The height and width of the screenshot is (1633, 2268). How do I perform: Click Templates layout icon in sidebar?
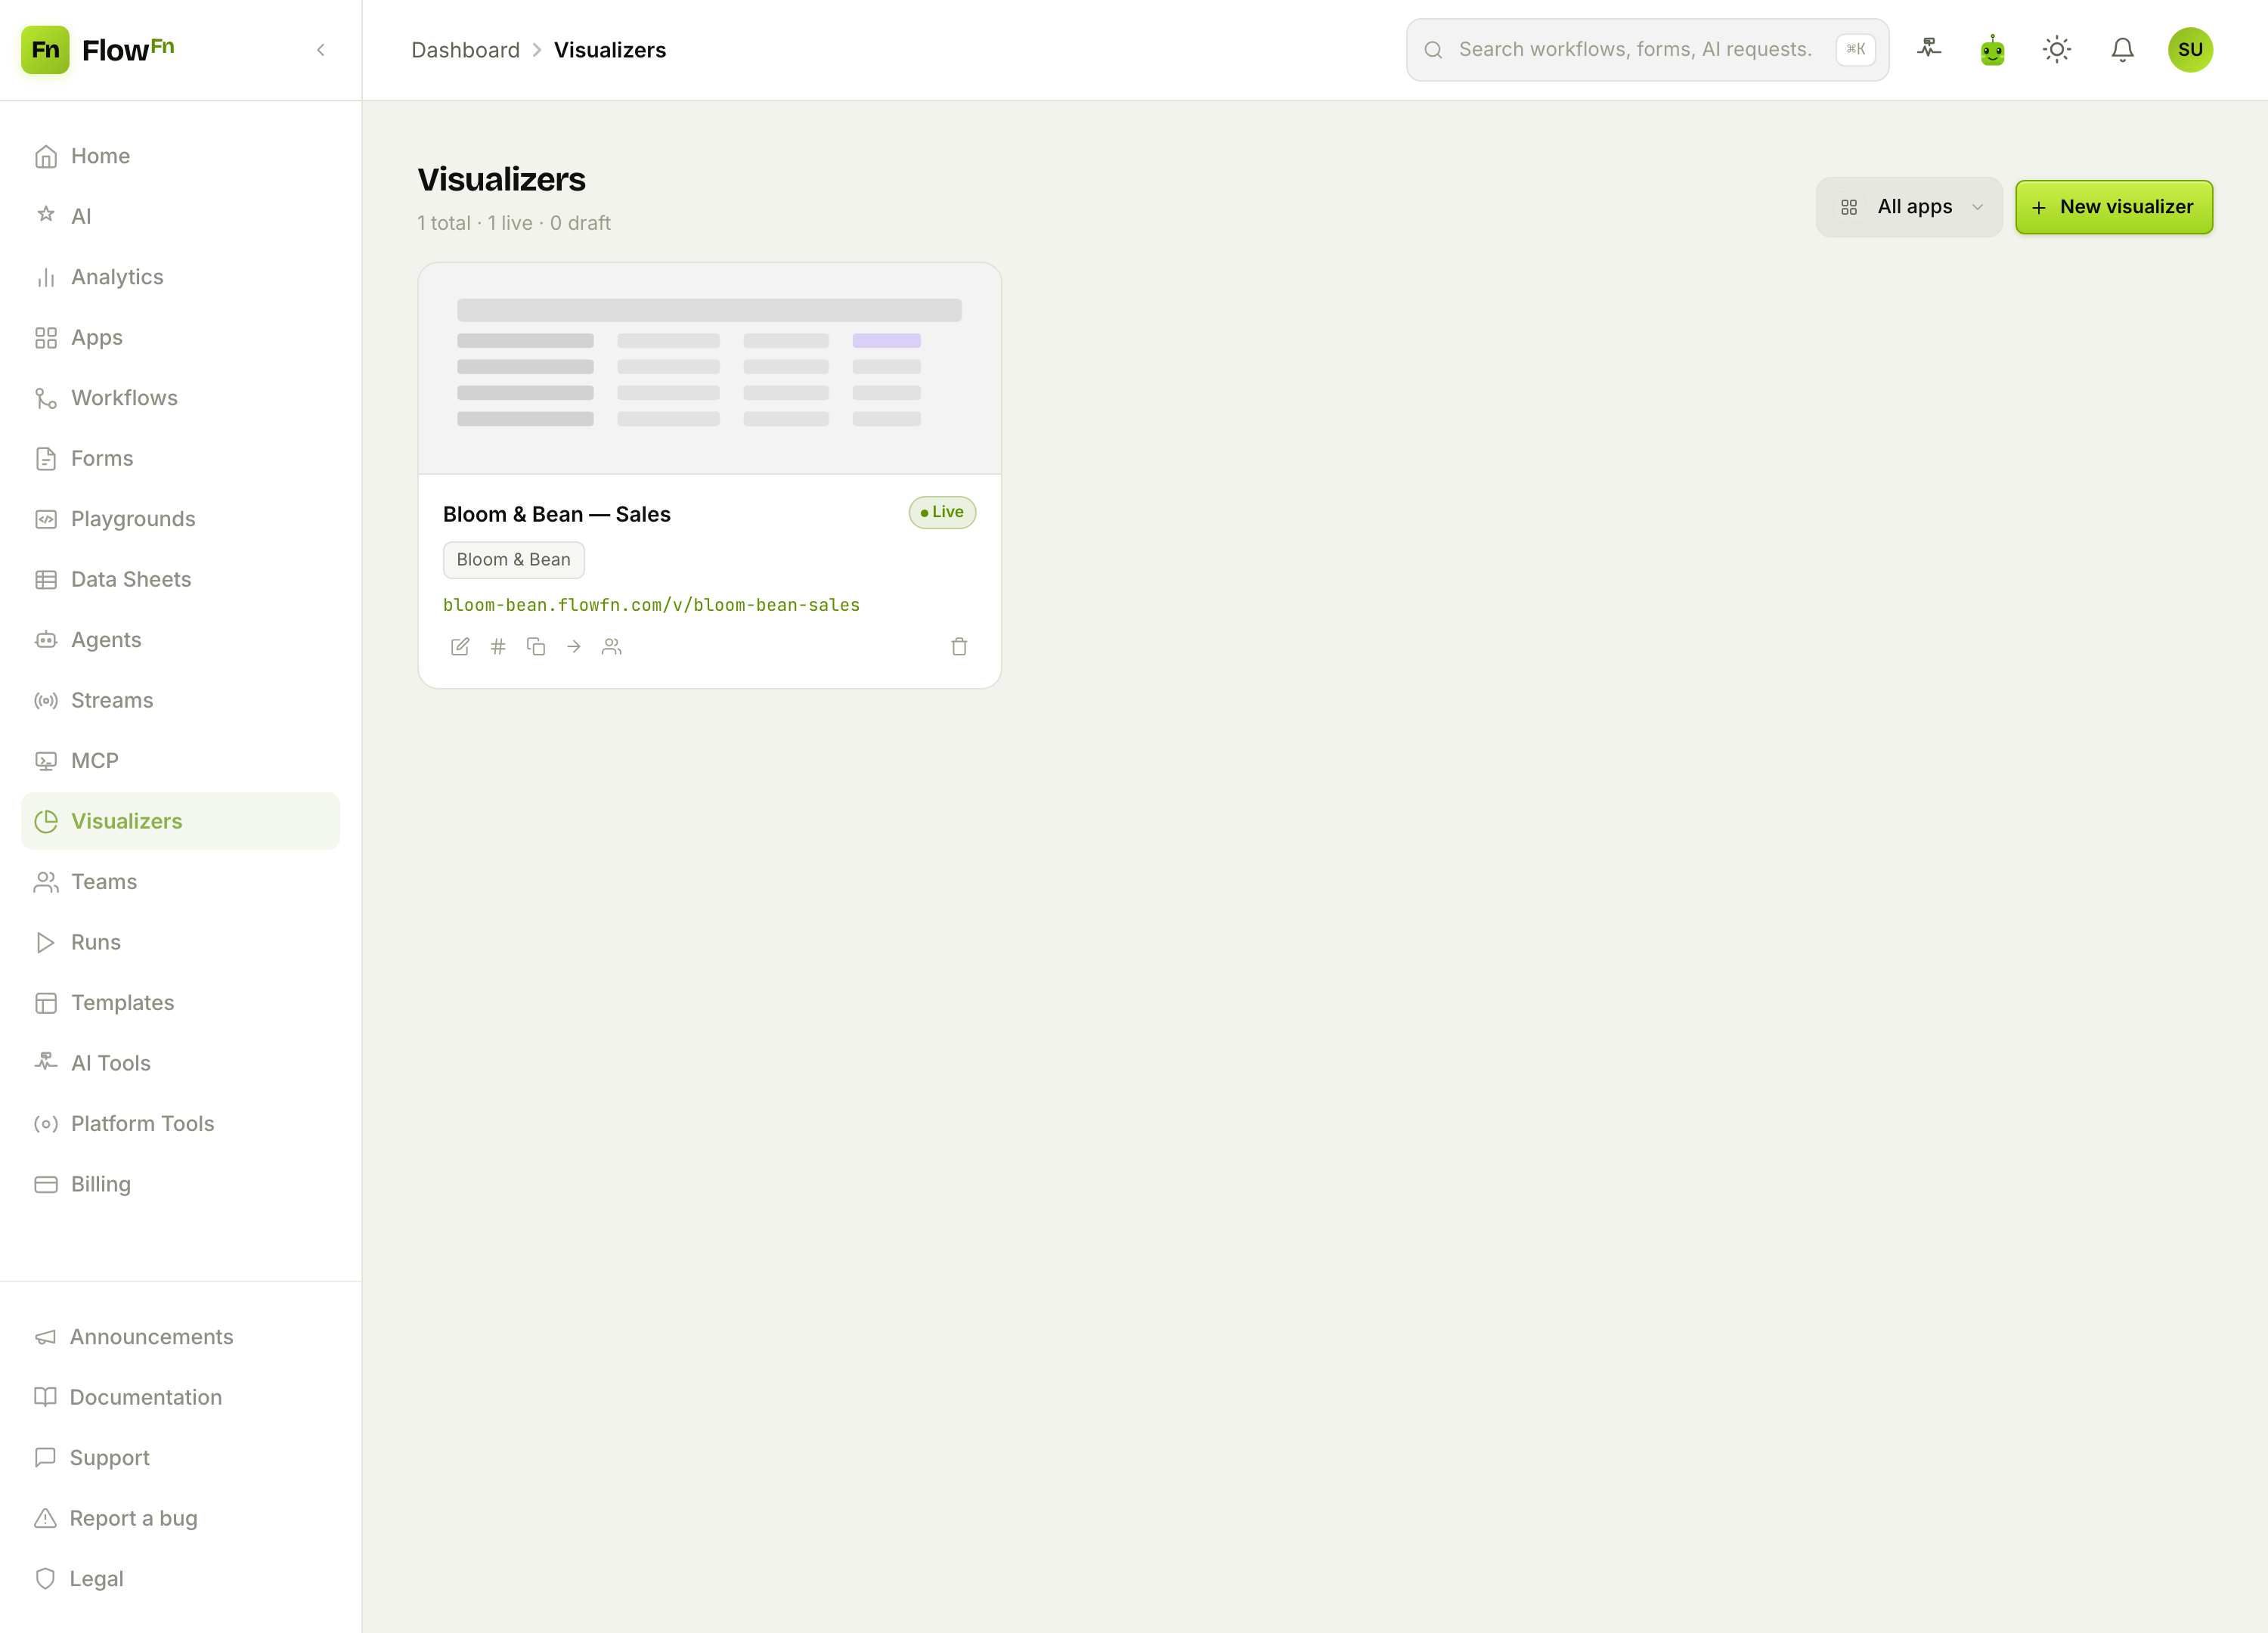point(46,1003)
